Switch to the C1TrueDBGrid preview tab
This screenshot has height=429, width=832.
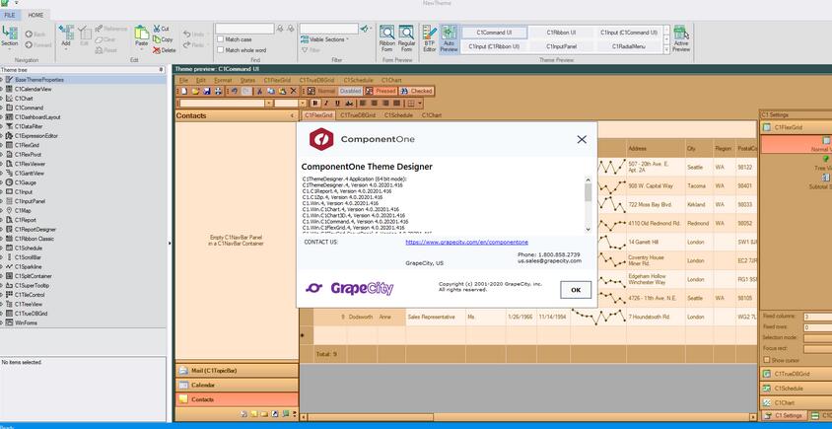(358, 115)
